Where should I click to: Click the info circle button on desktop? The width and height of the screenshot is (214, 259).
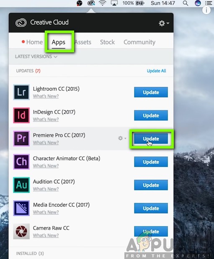click(x=206, y=10)
